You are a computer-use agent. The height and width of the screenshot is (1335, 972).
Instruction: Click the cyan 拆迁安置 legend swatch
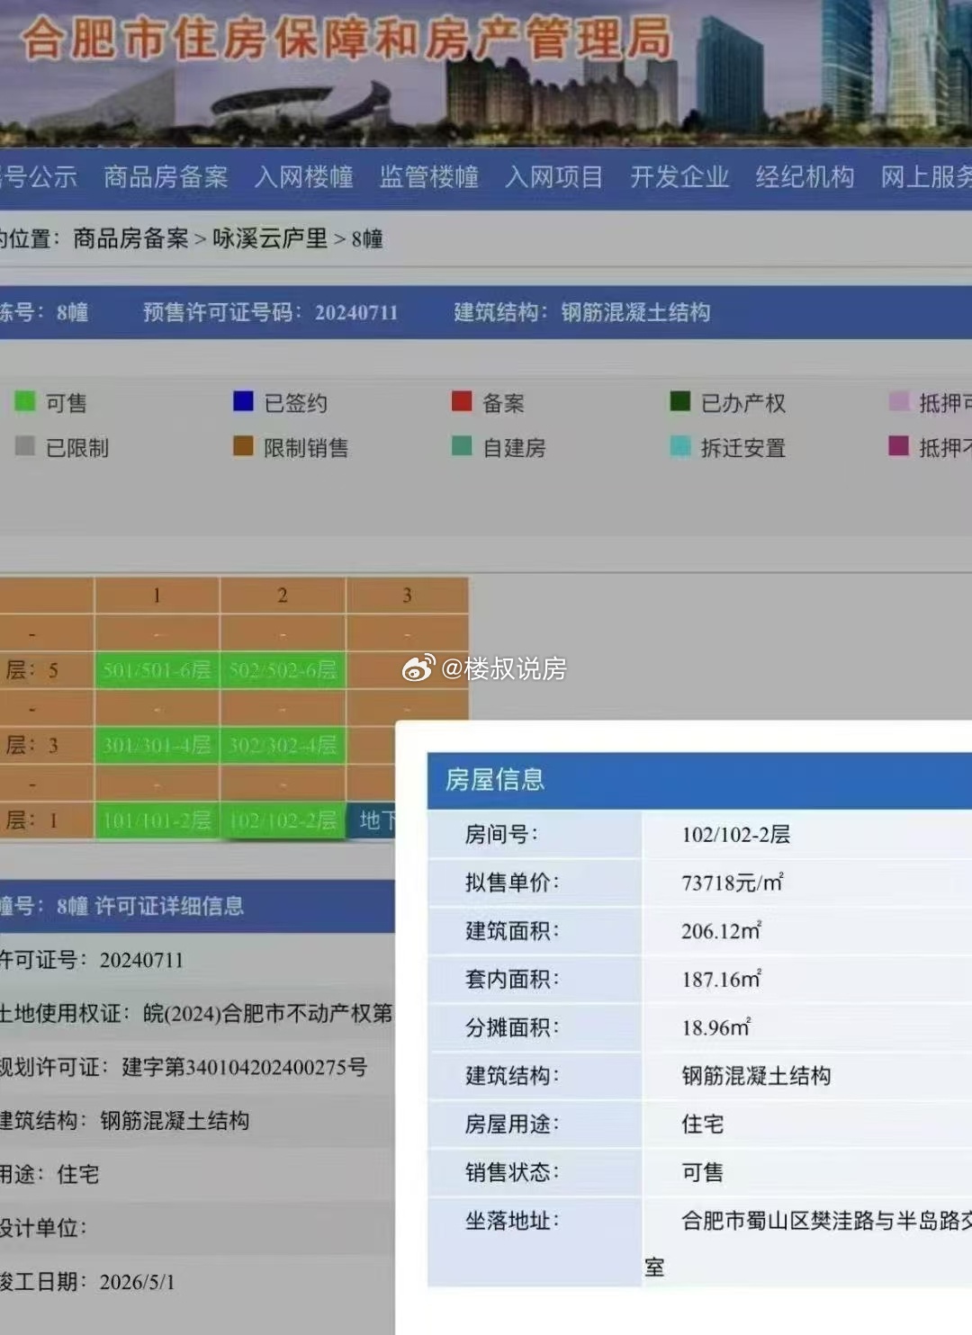[x=680, y=446]
